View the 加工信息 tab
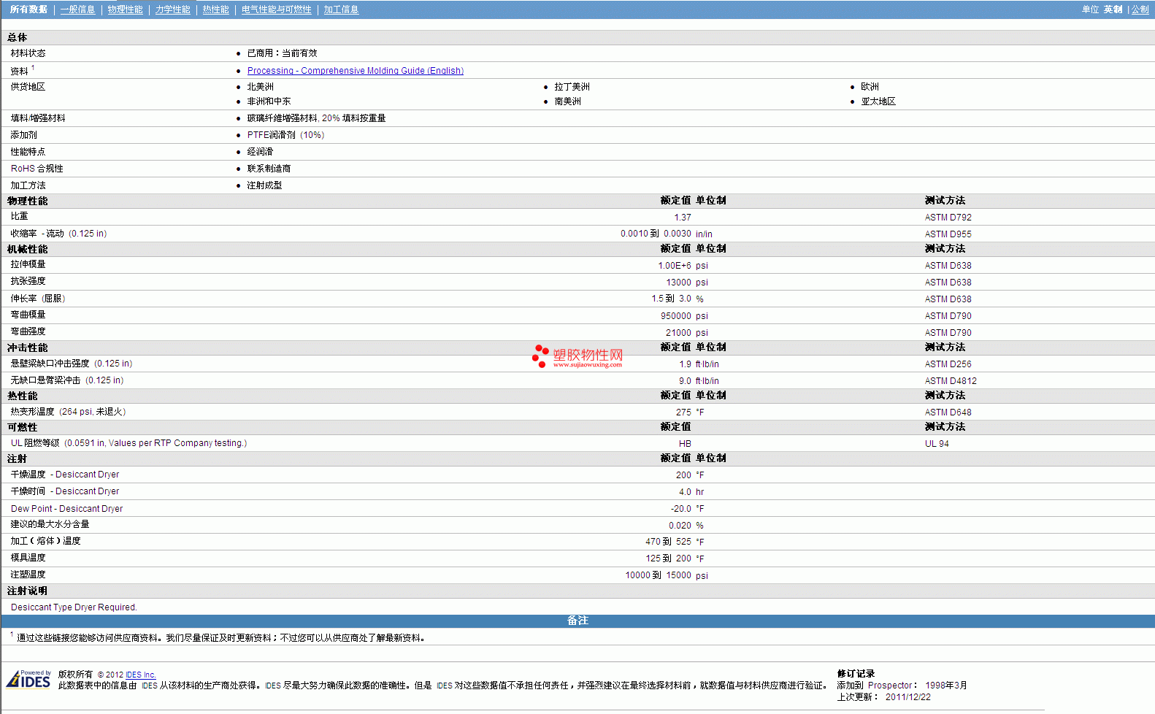This screenshot has width=1155, height=714. click(x=341, y=9)
